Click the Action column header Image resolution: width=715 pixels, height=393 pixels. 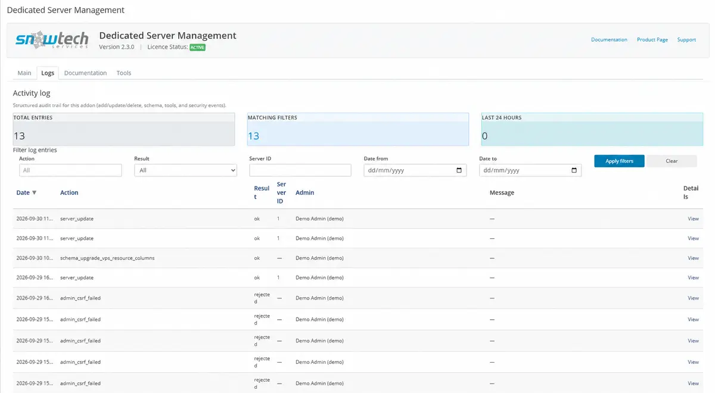point(69,192)
